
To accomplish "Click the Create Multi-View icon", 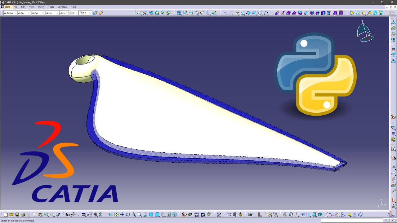I will coord(151,214).
